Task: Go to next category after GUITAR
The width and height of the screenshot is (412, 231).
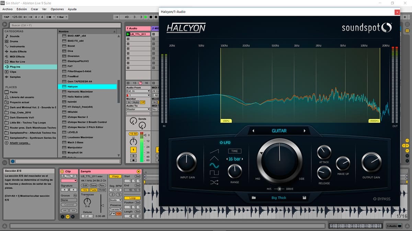Action: pyautogui.click(x=304, y=131)
